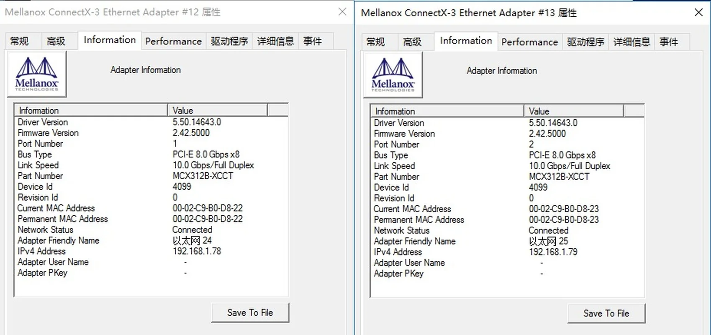The width and height of the screenshot is (711, 335).
Task: Select Bus Type row in Adapter #13 list
Action: 507,155
